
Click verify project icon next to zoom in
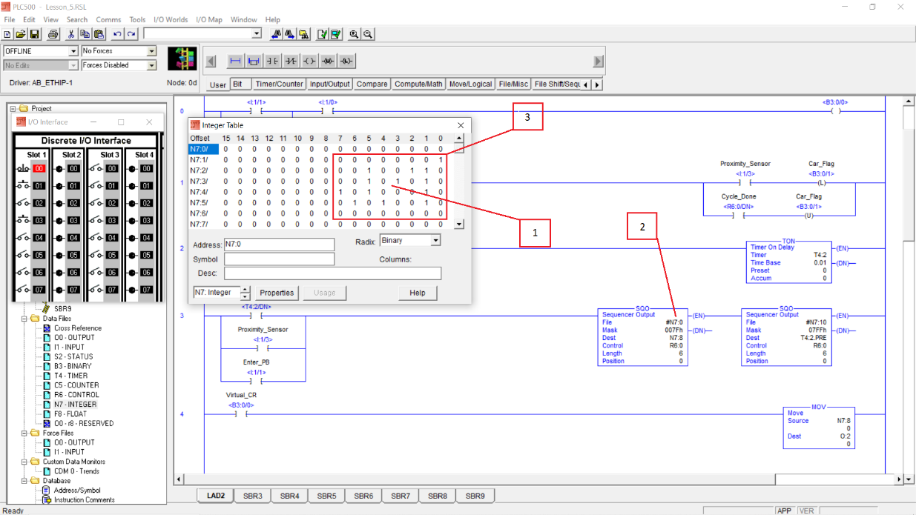point(336,34)
